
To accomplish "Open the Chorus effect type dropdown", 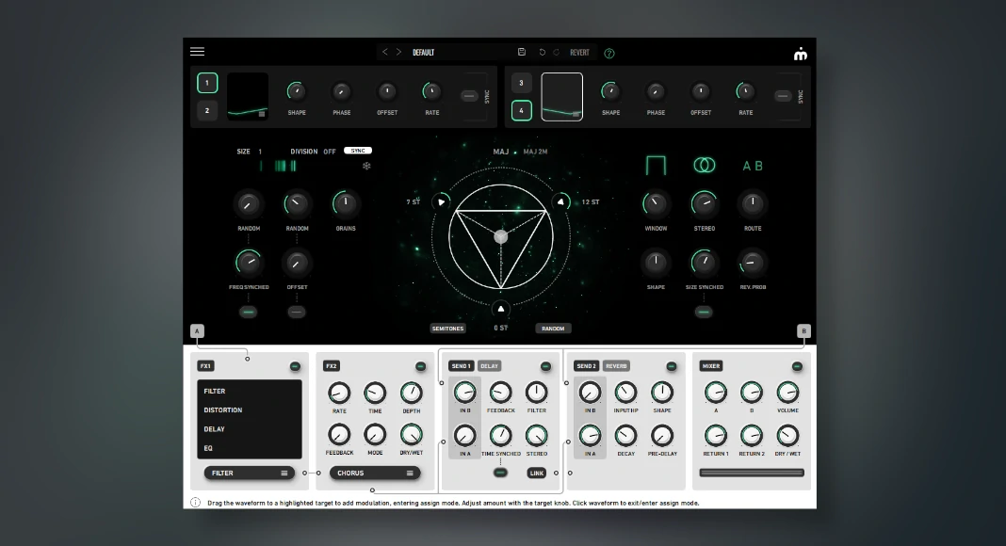I will (375, 474).
